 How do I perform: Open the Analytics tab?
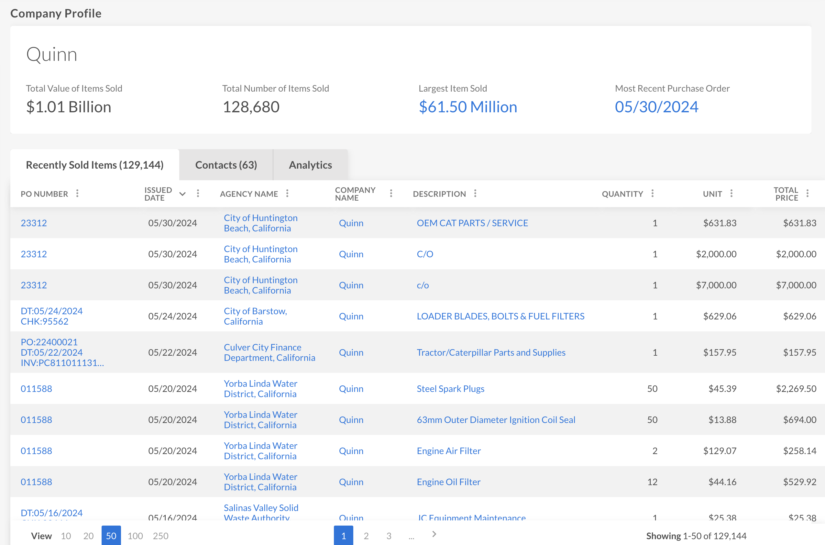pos(310,165)
